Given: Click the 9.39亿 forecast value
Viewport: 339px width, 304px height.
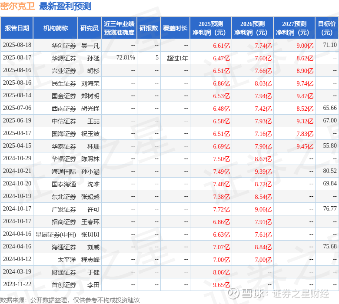Looking at the screenshot, I should 263,172.
